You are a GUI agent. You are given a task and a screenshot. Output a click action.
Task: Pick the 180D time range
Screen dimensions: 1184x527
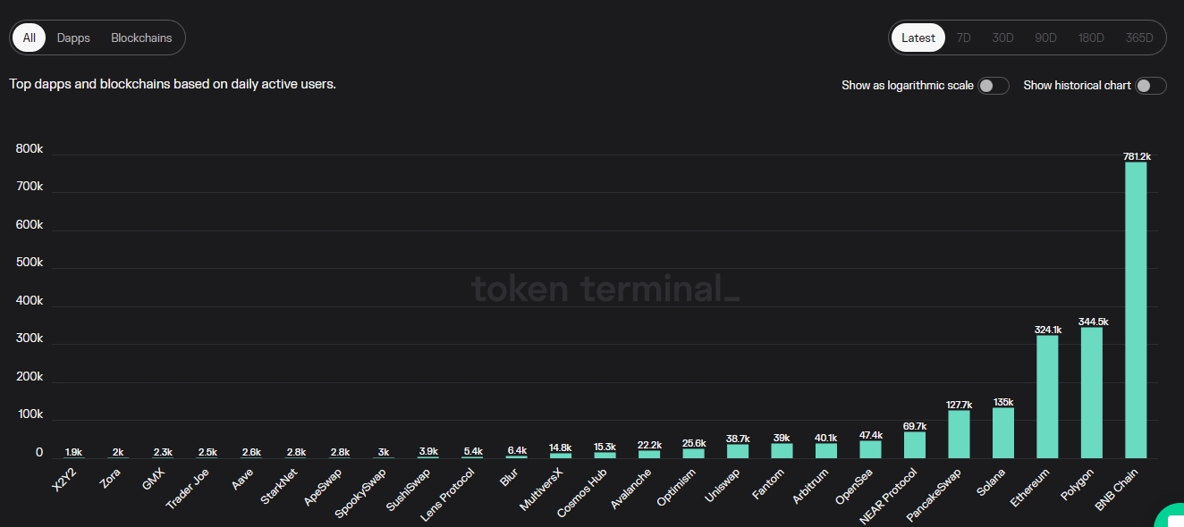click(1091, 38)
